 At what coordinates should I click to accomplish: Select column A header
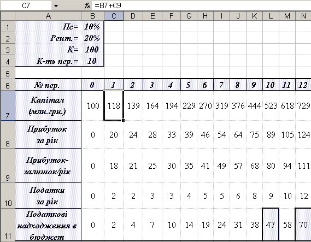coord(48,16)
